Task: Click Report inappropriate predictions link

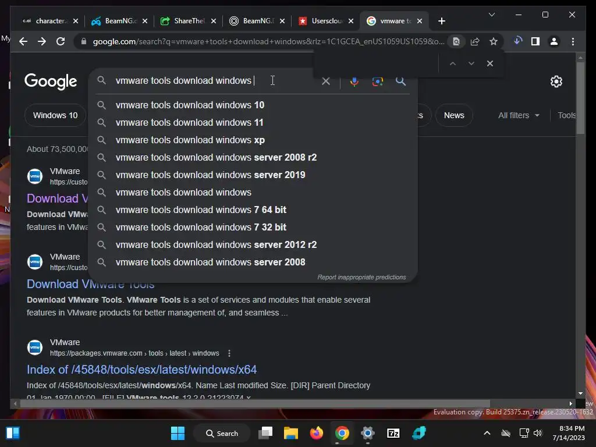Action: click(361, 277)
